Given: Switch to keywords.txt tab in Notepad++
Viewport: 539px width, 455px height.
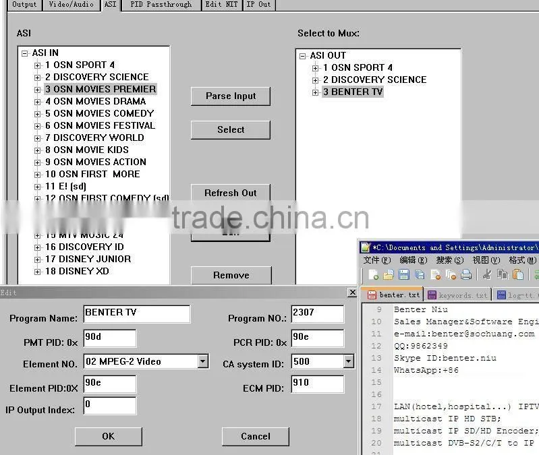Looking at the screenshot, I should point(458,295).
